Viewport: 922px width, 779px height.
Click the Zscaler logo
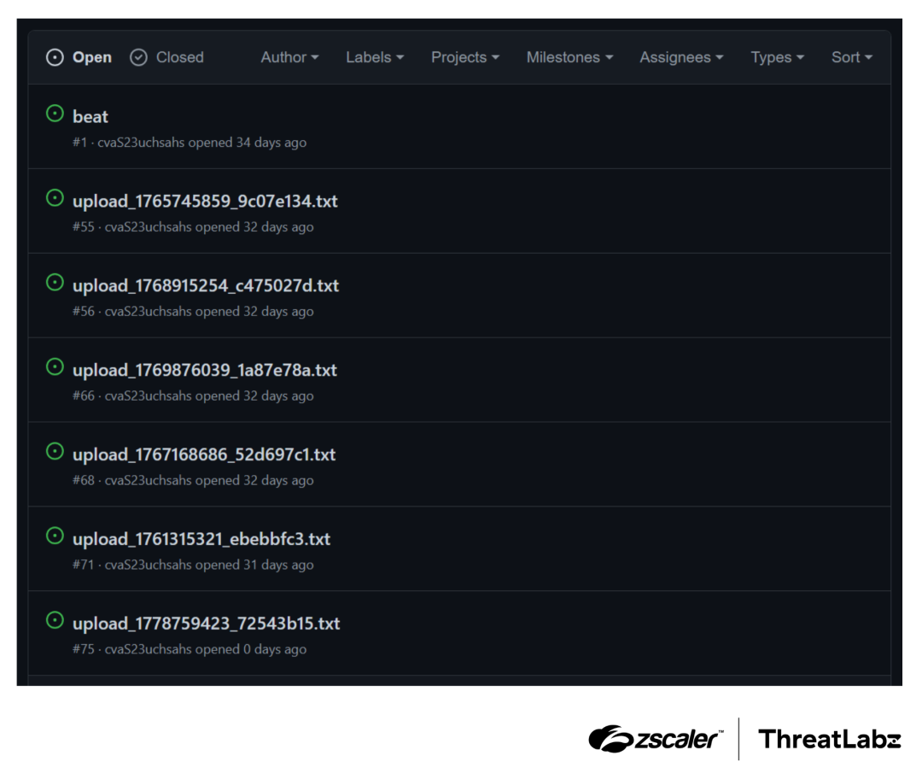[655, 739]
